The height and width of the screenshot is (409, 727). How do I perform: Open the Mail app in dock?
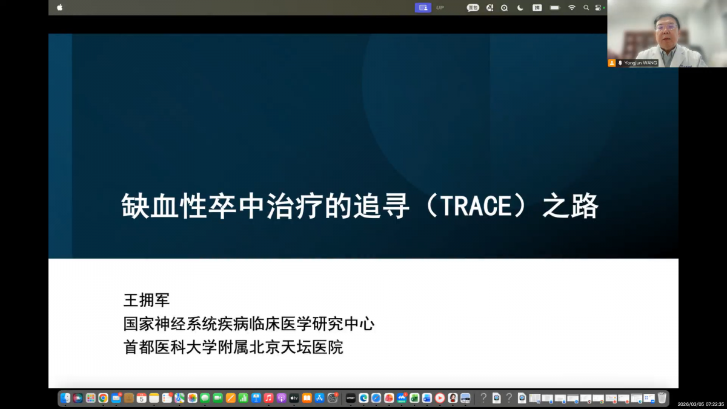pyautogui.click(x=116, y=398)
